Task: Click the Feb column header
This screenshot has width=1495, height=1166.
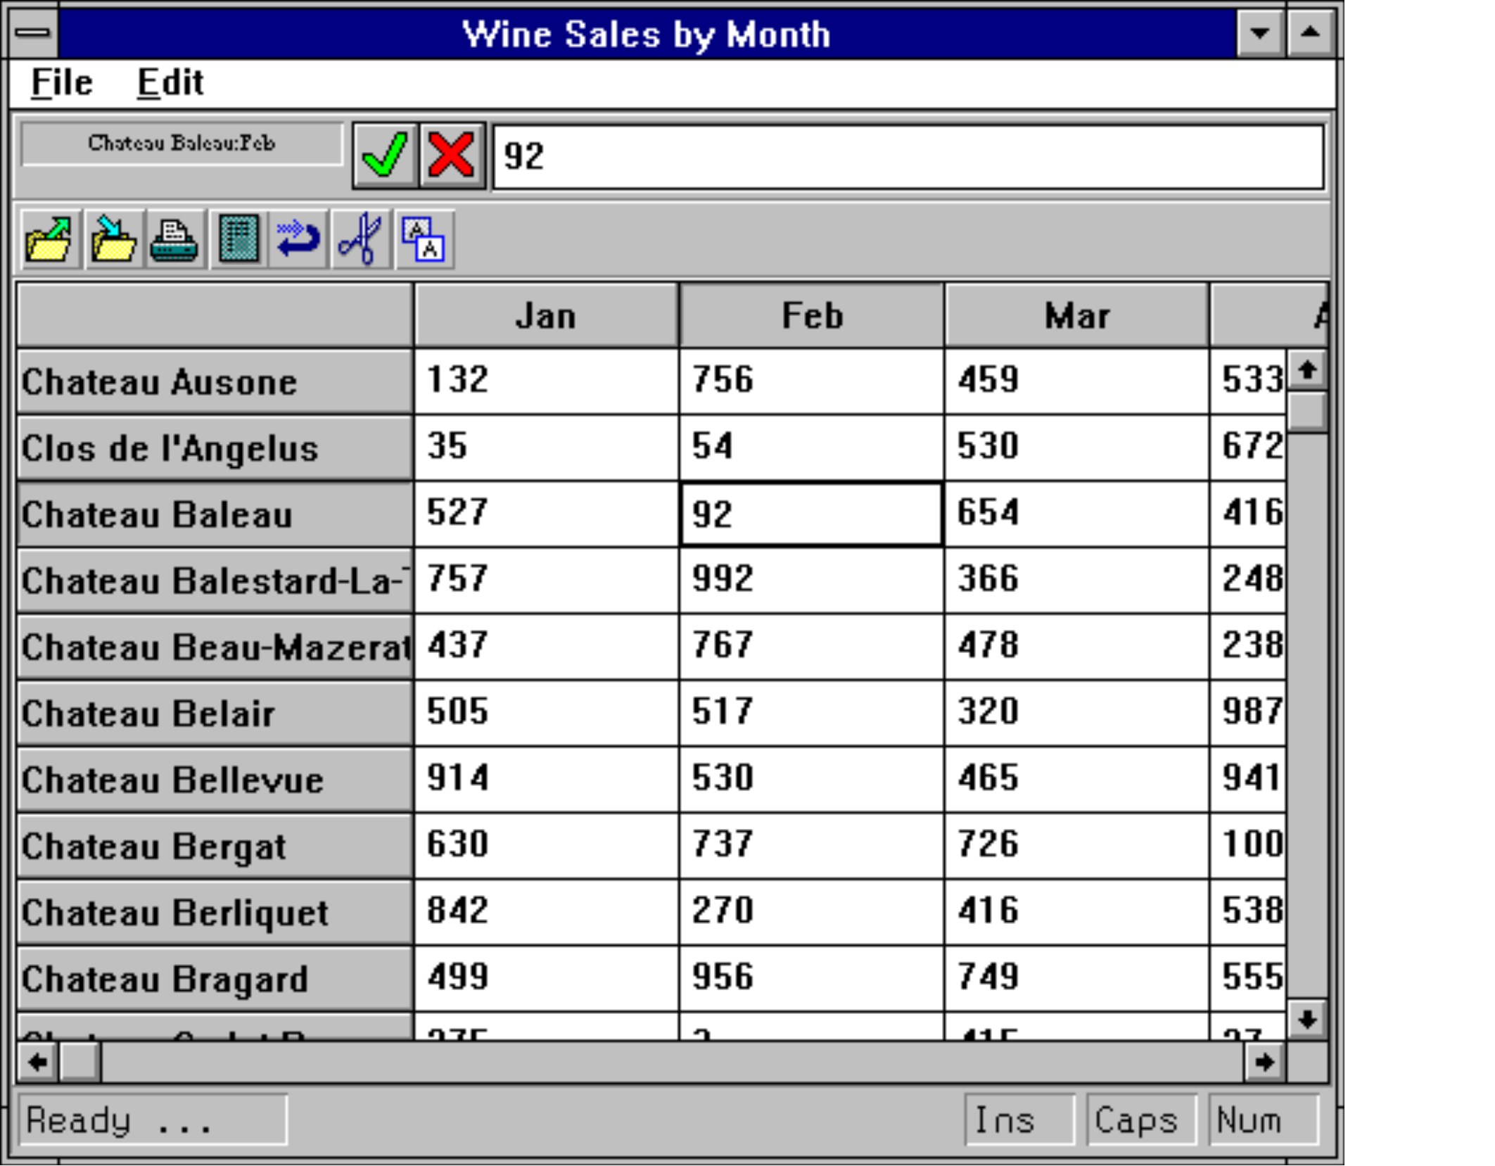Action: (x=811, y=315)
